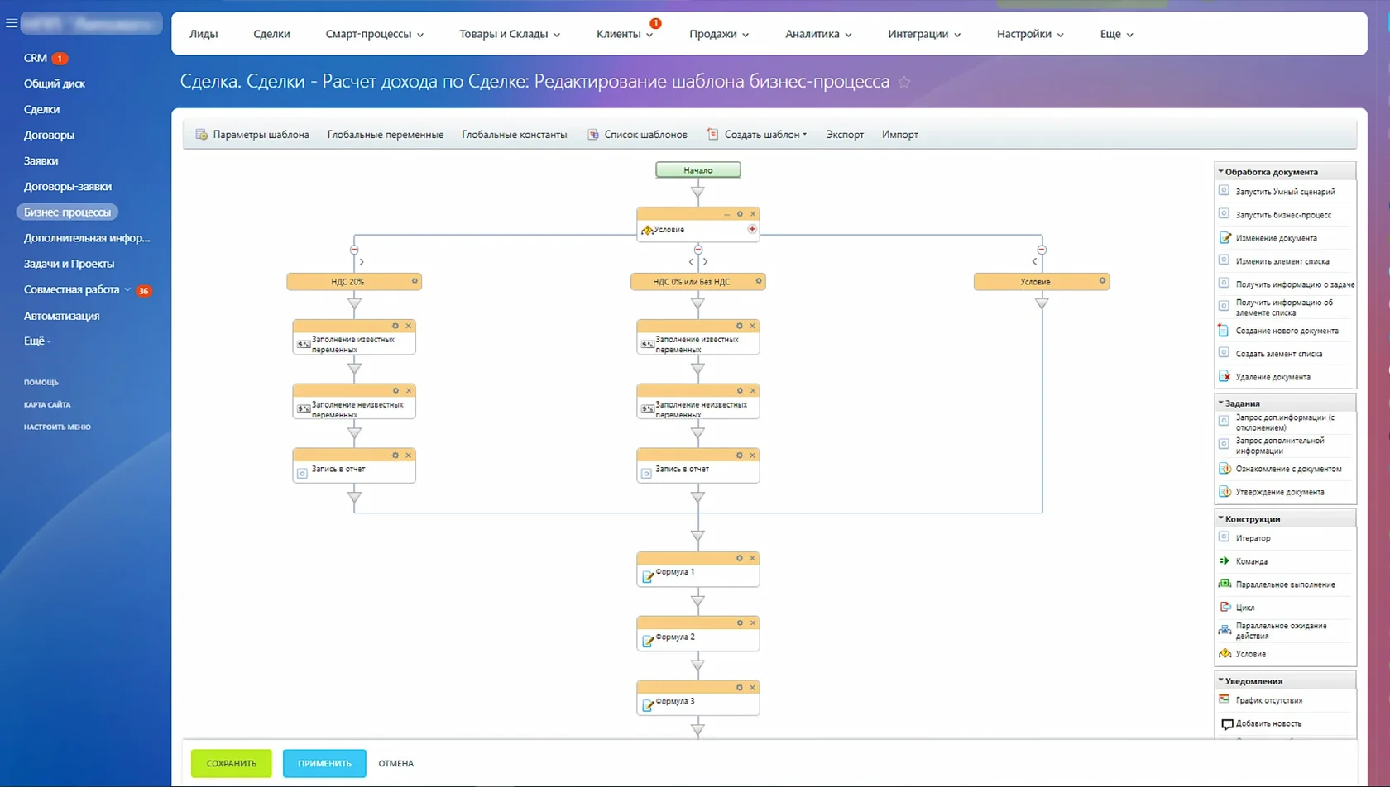This screenshot has width=1390, height=787.
Task: Click Импорт in the template toolbar
Action: coord(900,135)
